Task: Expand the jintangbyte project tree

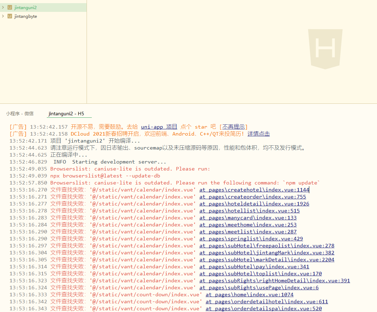Action: [x=3, y=16]
